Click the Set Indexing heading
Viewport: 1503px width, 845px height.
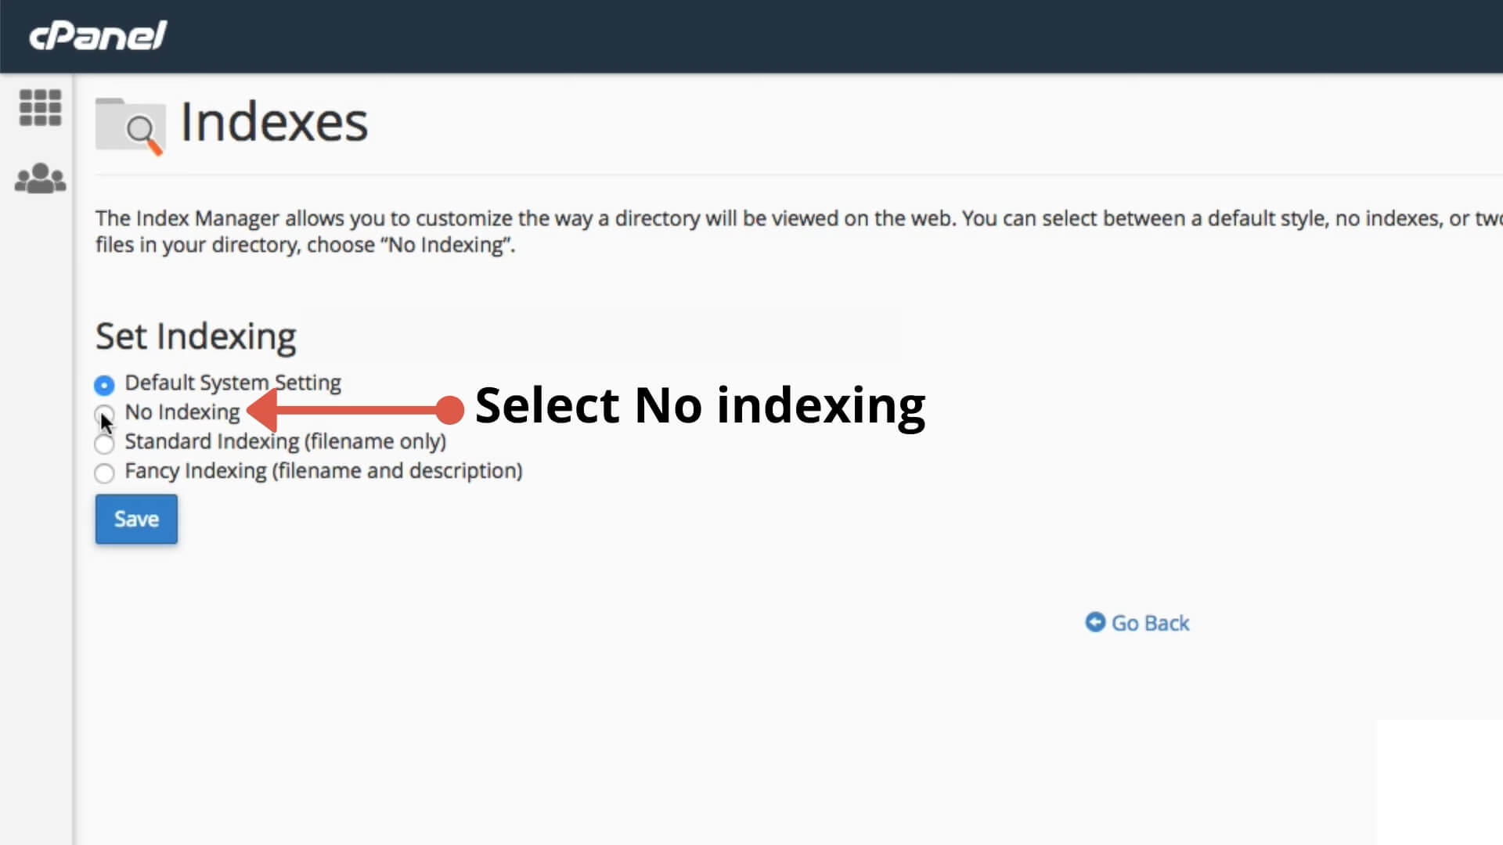coord(195,336)
